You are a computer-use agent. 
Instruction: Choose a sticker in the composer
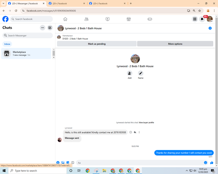pos(68,163)
